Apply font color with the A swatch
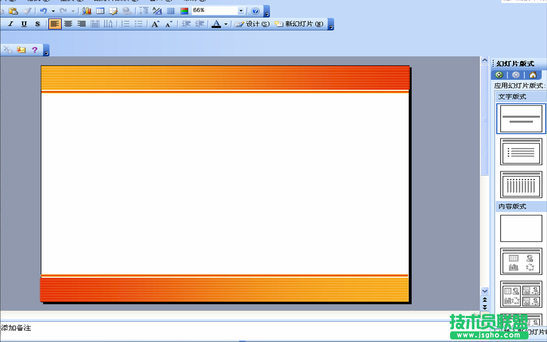The height and width of the screenshot is (342, 547). (217, 24)
